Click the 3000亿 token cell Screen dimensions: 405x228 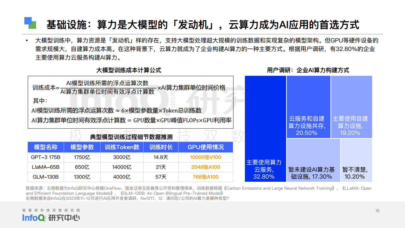tap(122, 157)
